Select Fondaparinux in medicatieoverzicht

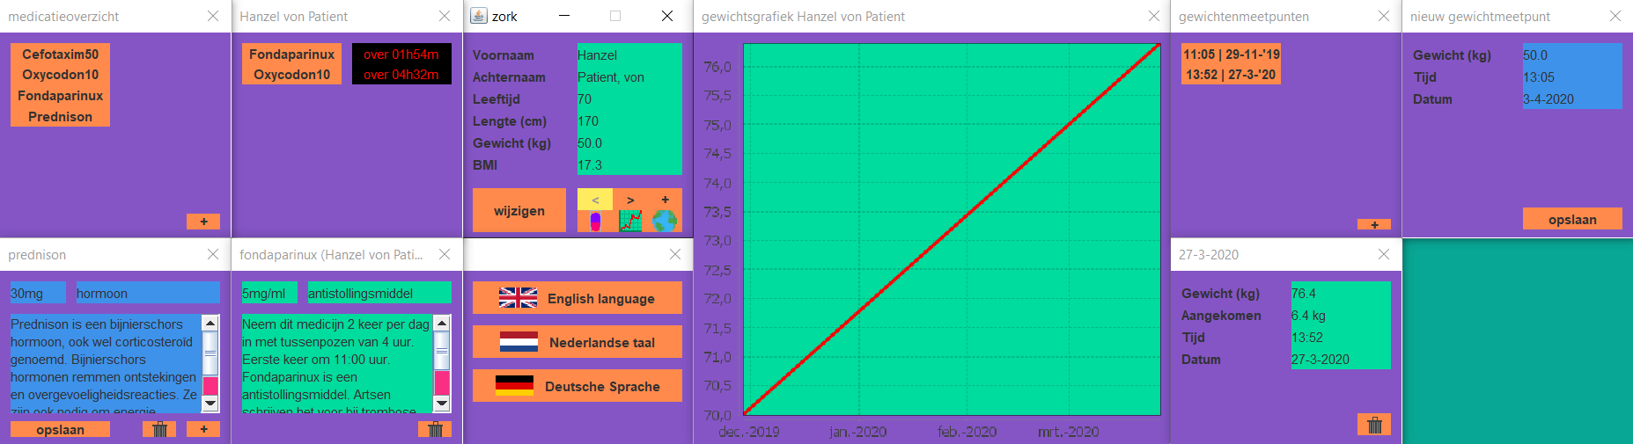click(60, 96)
